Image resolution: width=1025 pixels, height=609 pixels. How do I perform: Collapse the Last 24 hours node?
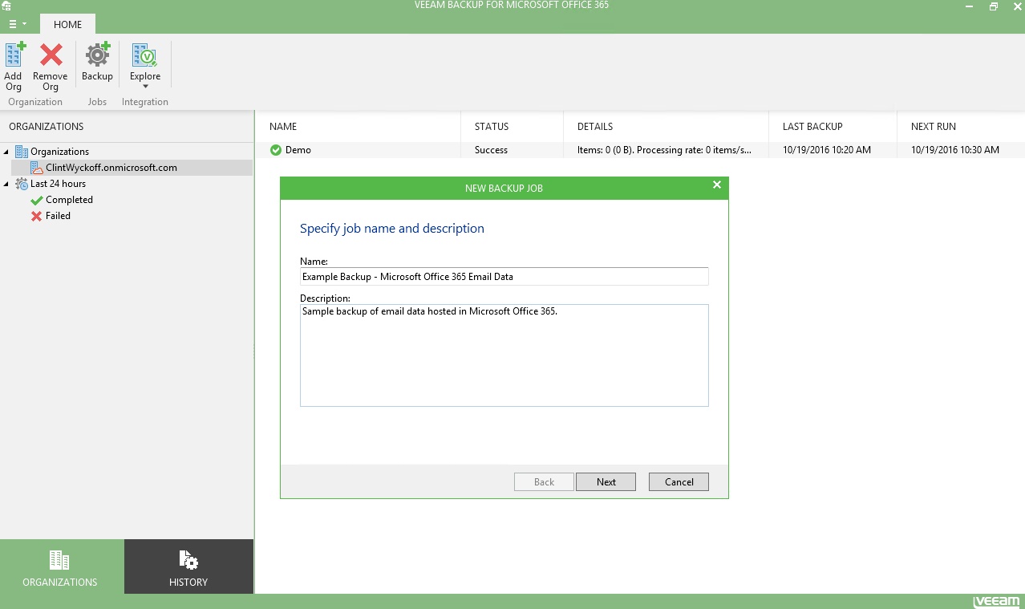point(7,184)
